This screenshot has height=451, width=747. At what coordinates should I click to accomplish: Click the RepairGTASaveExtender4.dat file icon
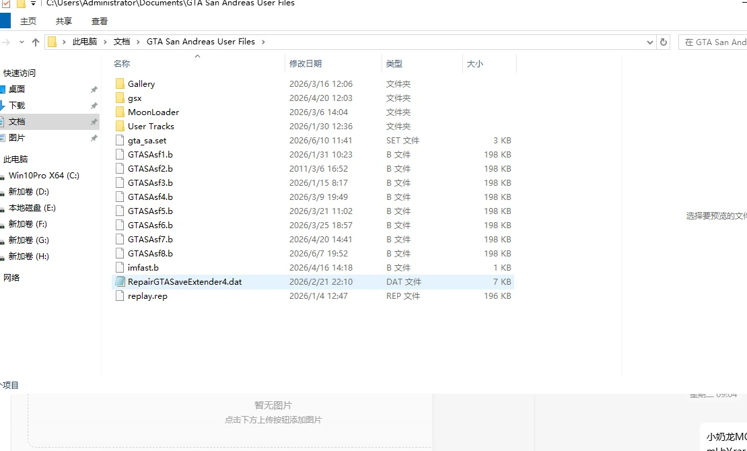coord(120,282)
